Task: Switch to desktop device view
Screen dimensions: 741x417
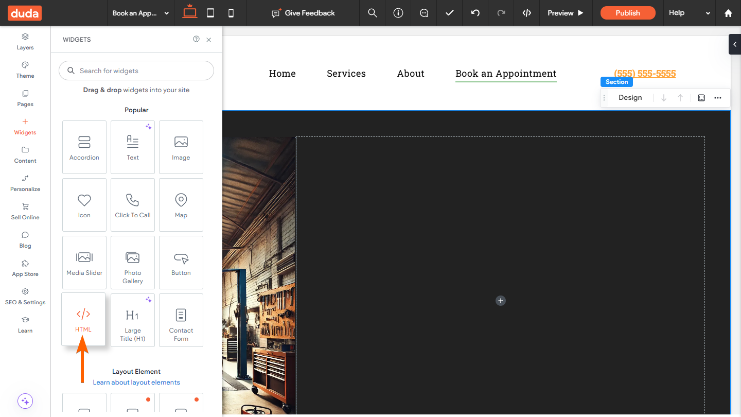Action: click(190, 12)
